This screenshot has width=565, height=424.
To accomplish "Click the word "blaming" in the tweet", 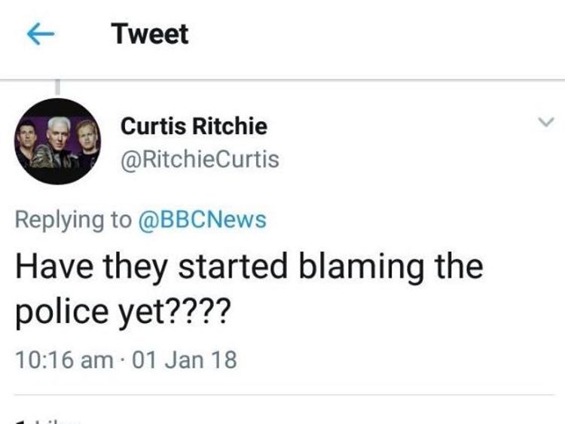I will pos(361,267).
